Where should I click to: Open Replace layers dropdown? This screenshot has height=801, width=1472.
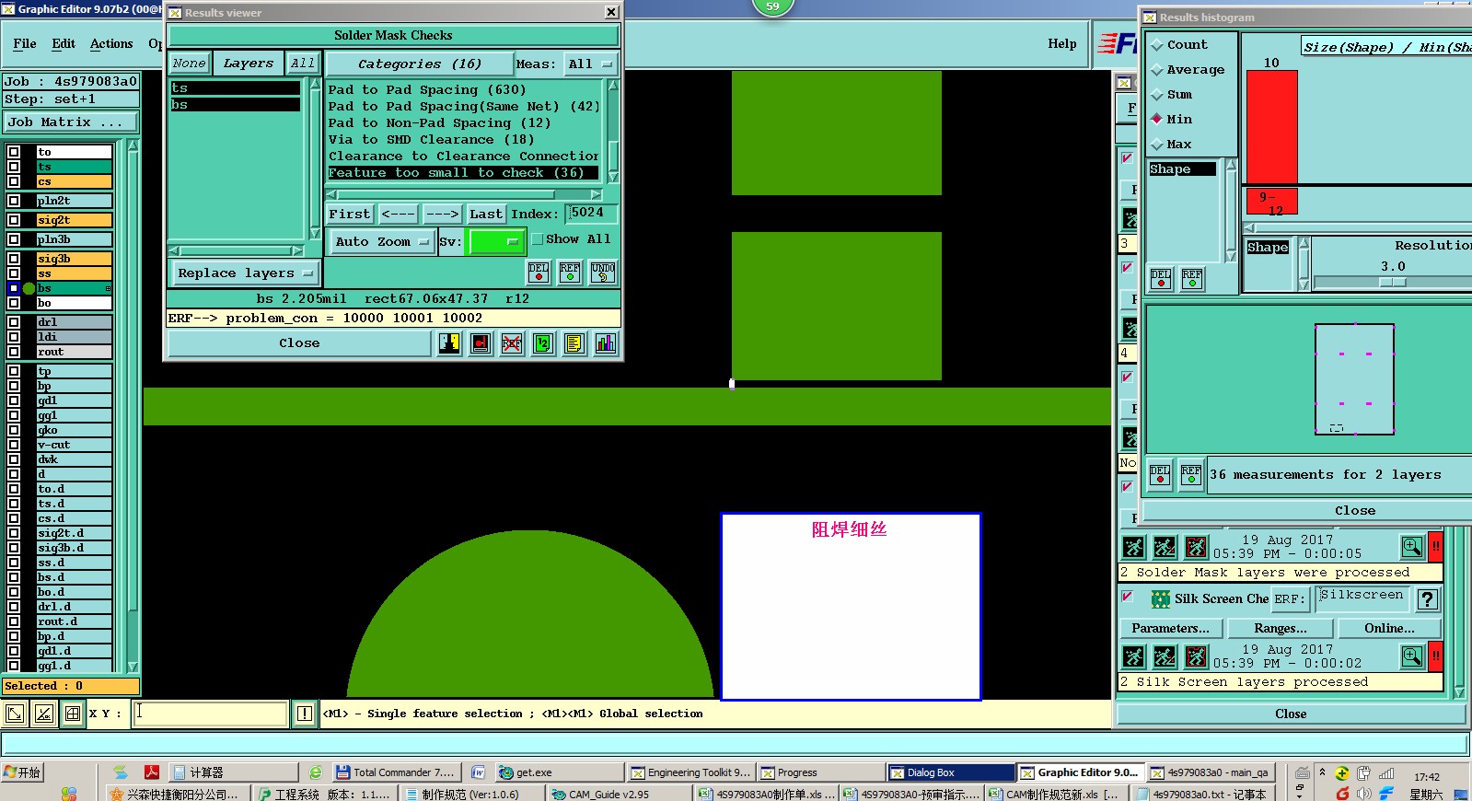(244, 273)
